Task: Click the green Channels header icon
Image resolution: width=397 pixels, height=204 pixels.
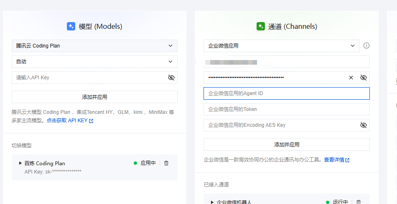Action: pos(260,26)
